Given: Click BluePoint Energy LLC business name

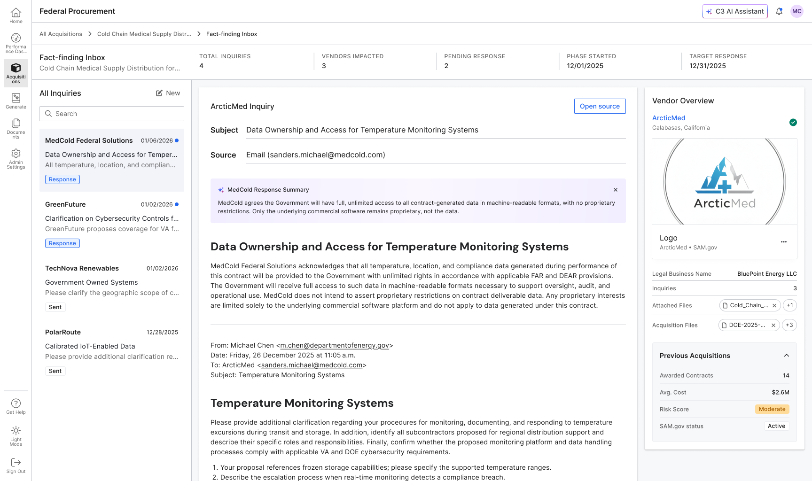Looking at the screenshot, I should (x=767, y=274).
